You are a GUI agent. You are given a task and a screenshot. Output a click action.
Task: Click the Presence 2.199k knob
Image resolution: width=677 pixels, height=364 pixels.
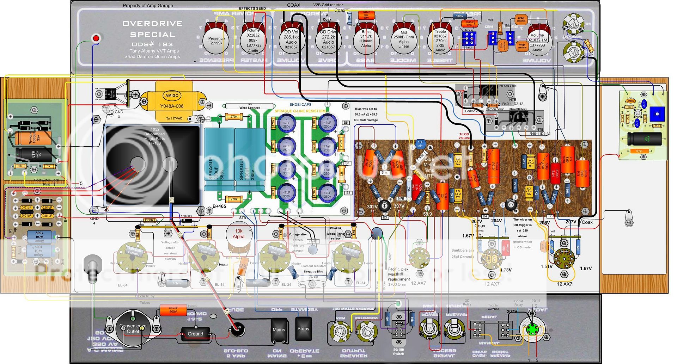coord(216,41)
